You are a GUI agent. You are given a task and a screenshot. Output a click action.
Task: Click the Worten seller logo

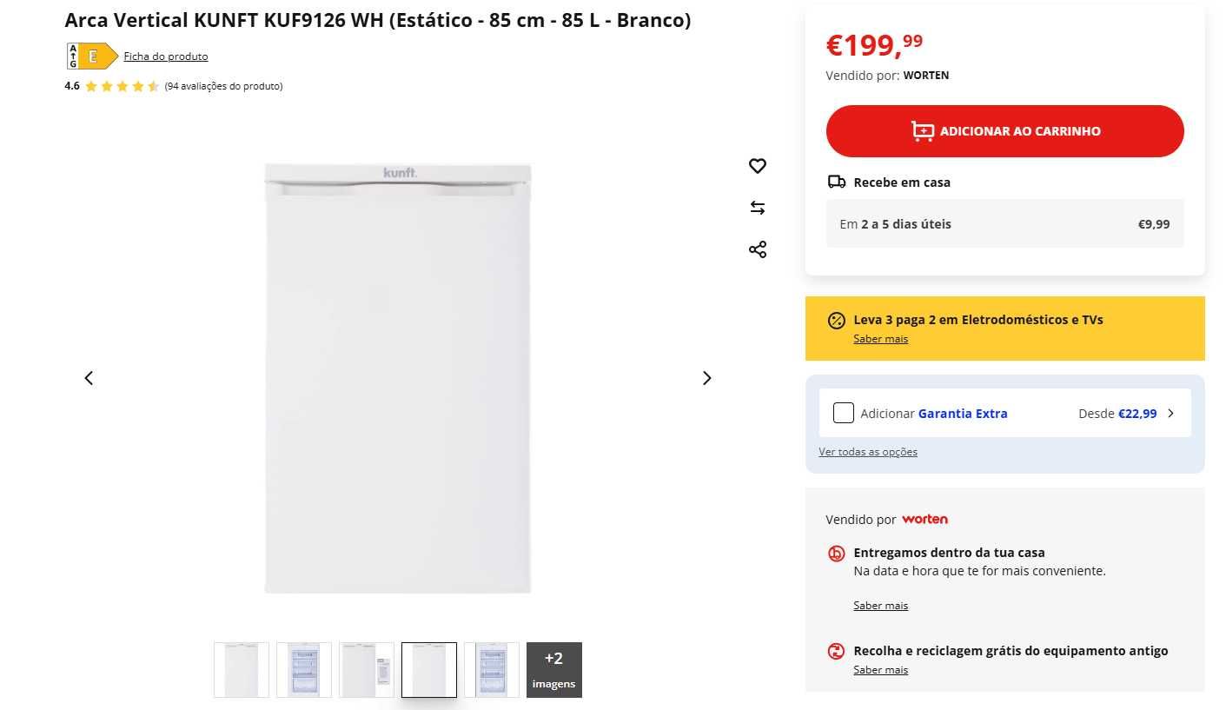tap(924, 520)
